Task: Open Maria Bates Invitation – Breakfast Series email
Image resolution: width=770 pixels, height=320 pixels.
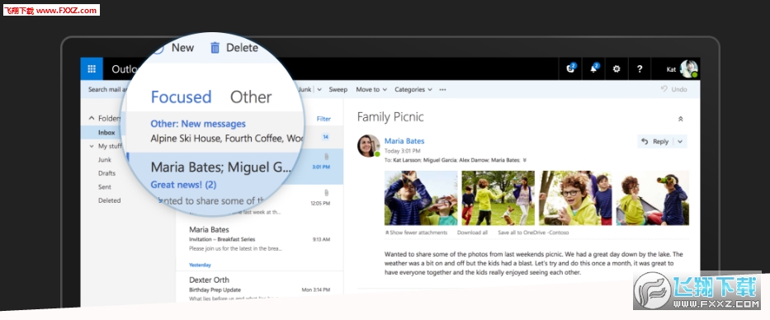Action: (x=259, y=239)
